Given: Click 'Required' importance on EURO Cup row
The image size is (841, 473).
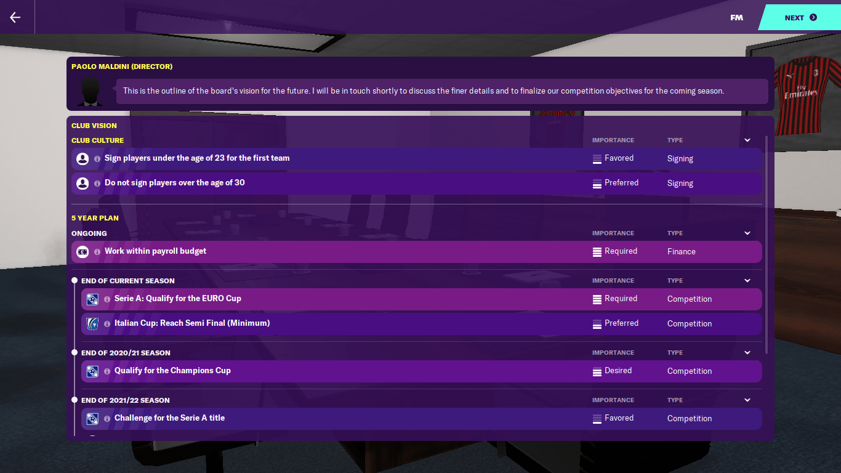Looking at the screenshot, I should (621, 299).
